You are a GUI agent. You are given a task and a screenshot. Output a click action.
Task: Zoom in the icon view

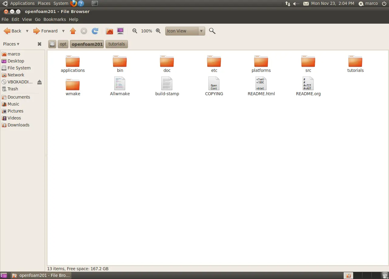tap(158, 31)
